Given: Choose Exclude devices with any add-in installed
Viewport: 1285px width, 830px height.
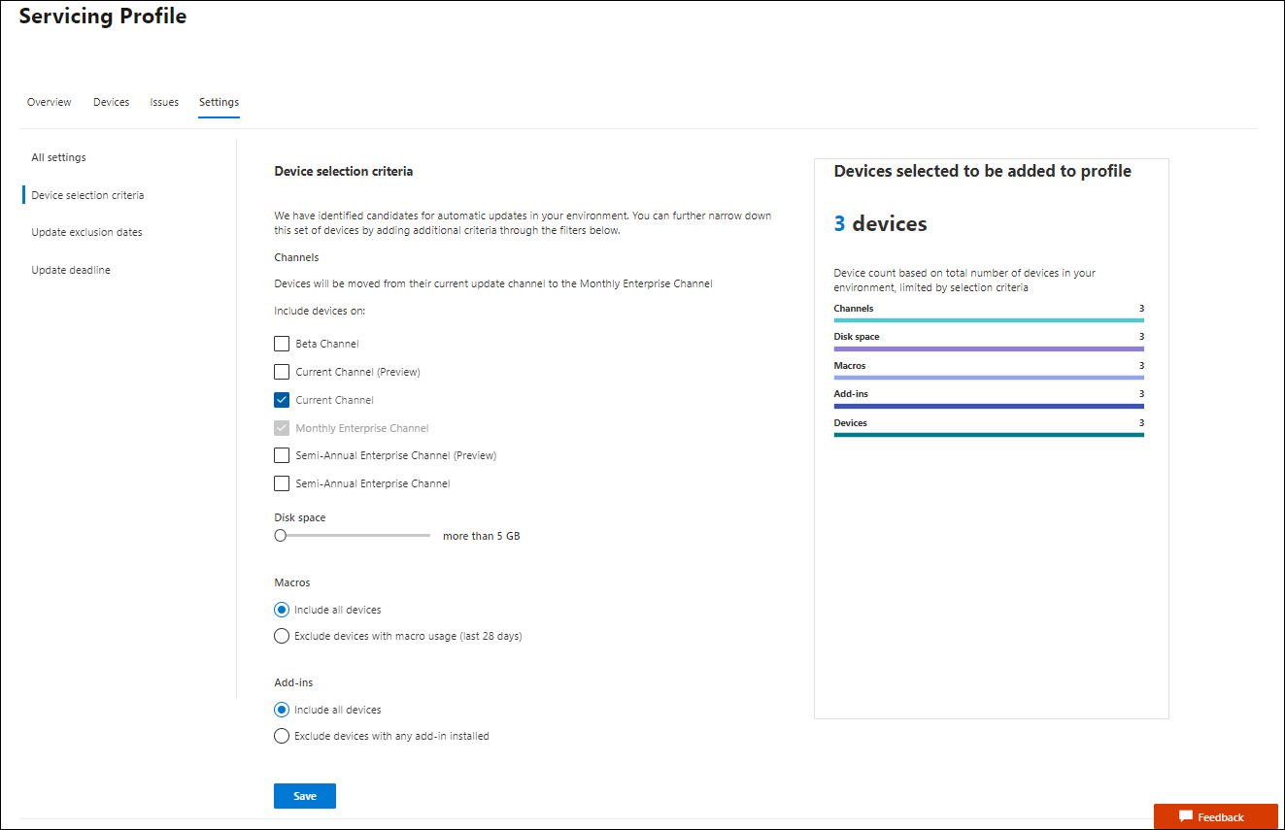Looking at the screenshot, I should [x=282, y=736].
